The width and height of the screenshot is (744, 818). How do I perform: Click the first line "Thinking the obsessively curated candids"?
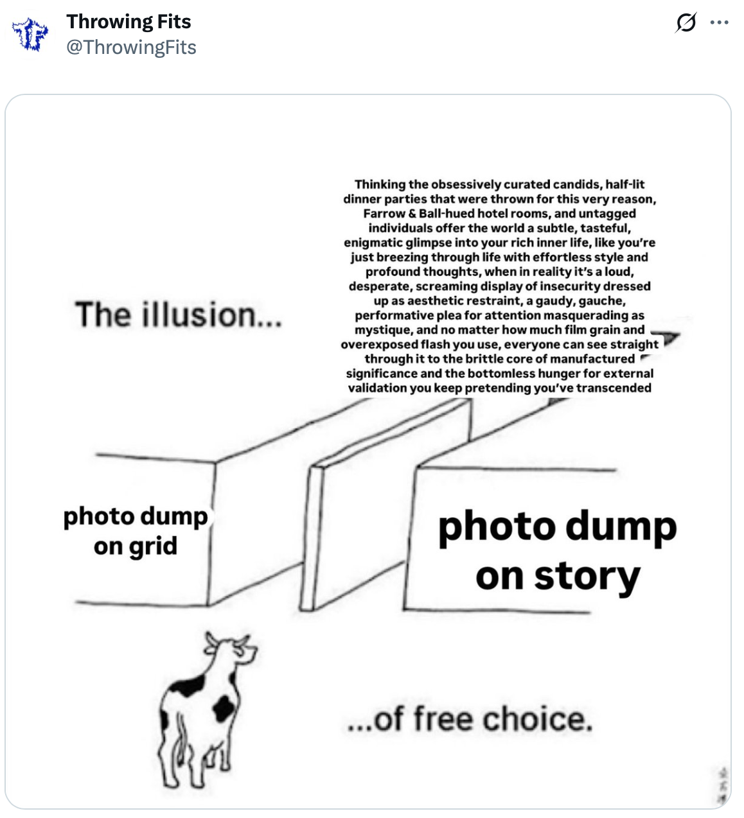tap(499, 184)
